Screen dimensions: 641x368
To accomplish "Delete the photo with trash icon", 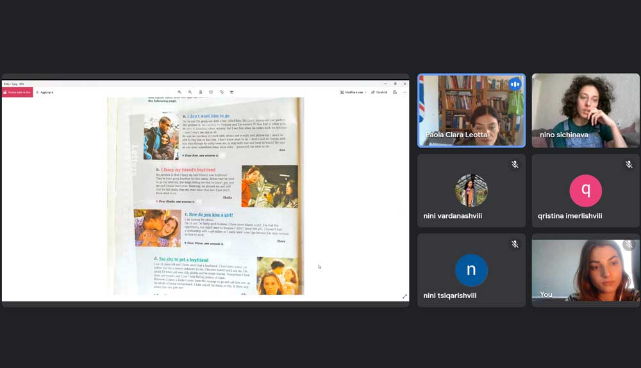I will click(201, 92).
